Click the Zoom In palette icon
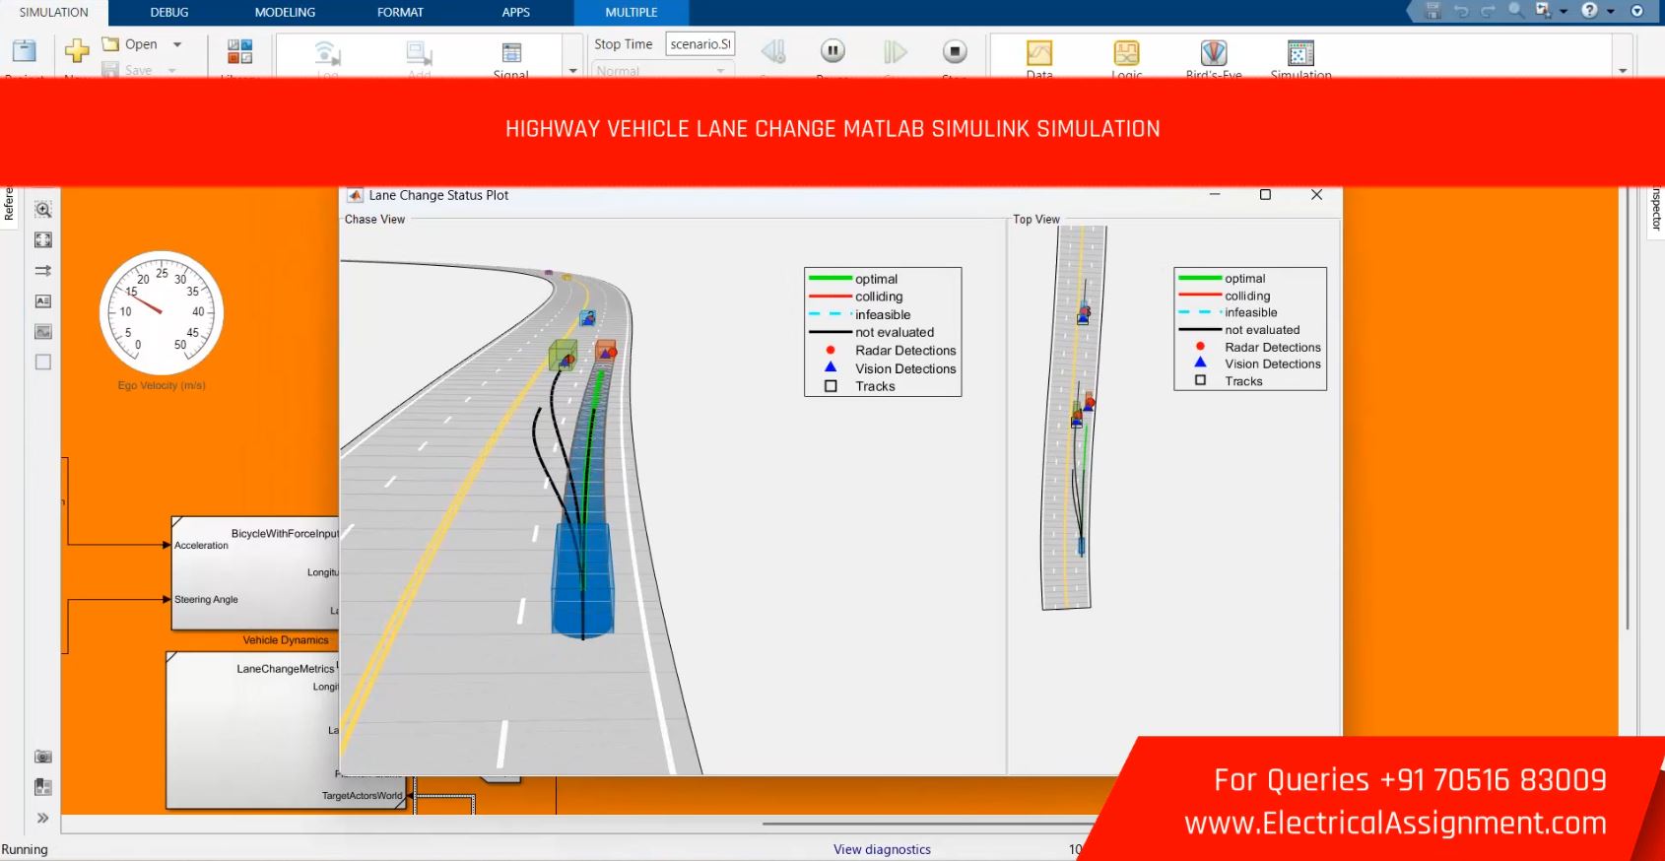 [43, 209]
